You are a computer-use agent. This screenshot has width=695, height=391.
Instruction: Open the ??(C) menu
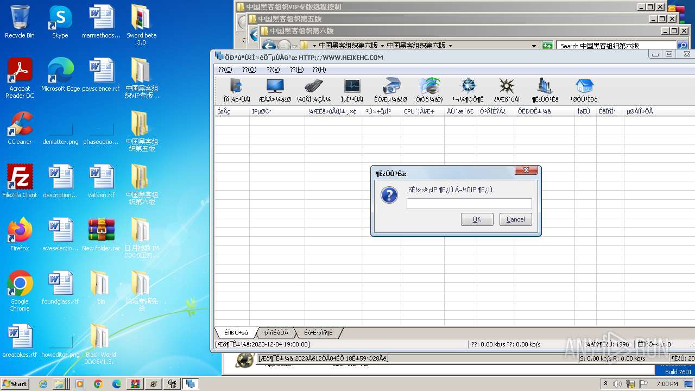[225, 70]
